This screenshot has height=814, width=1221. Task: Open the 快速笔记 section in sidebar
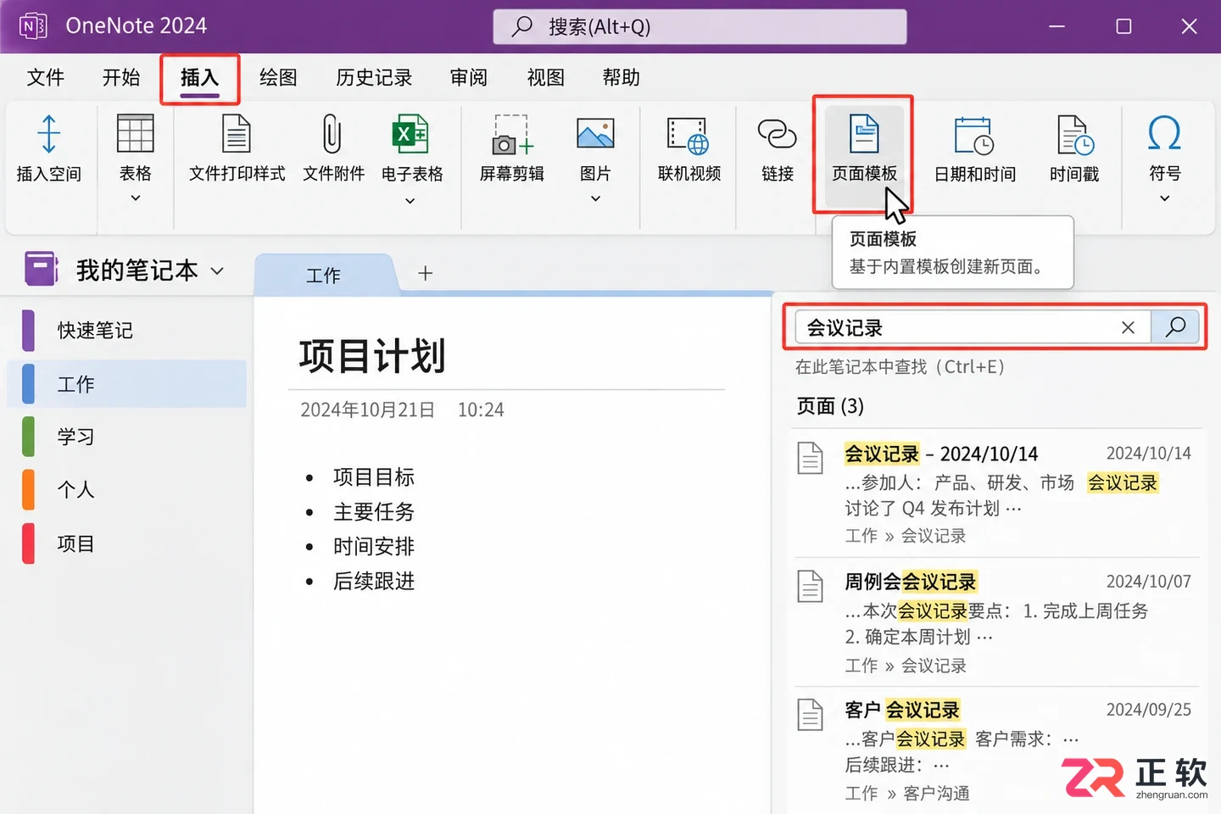127,330
